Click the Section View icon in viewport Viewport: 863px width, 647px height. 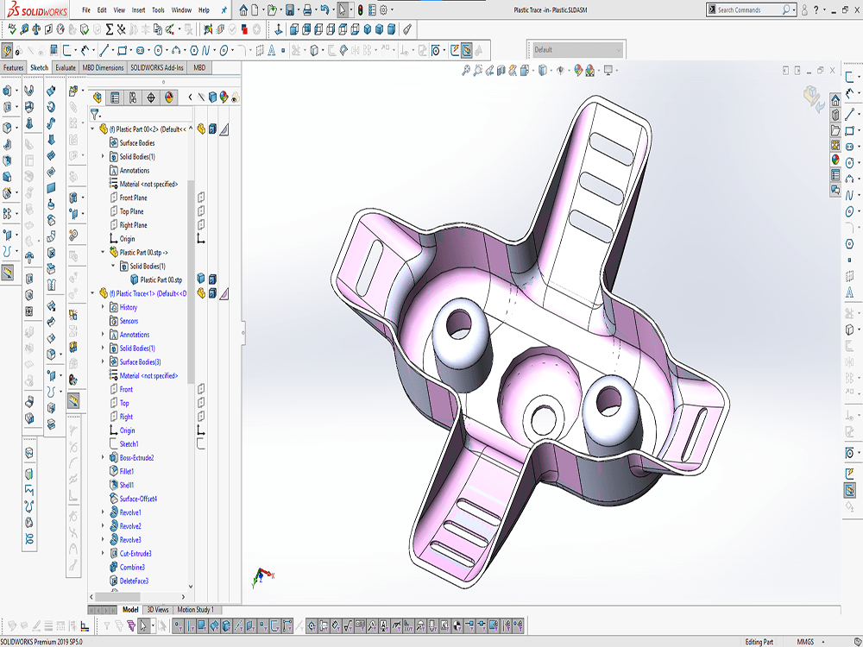tap(501, 71)
